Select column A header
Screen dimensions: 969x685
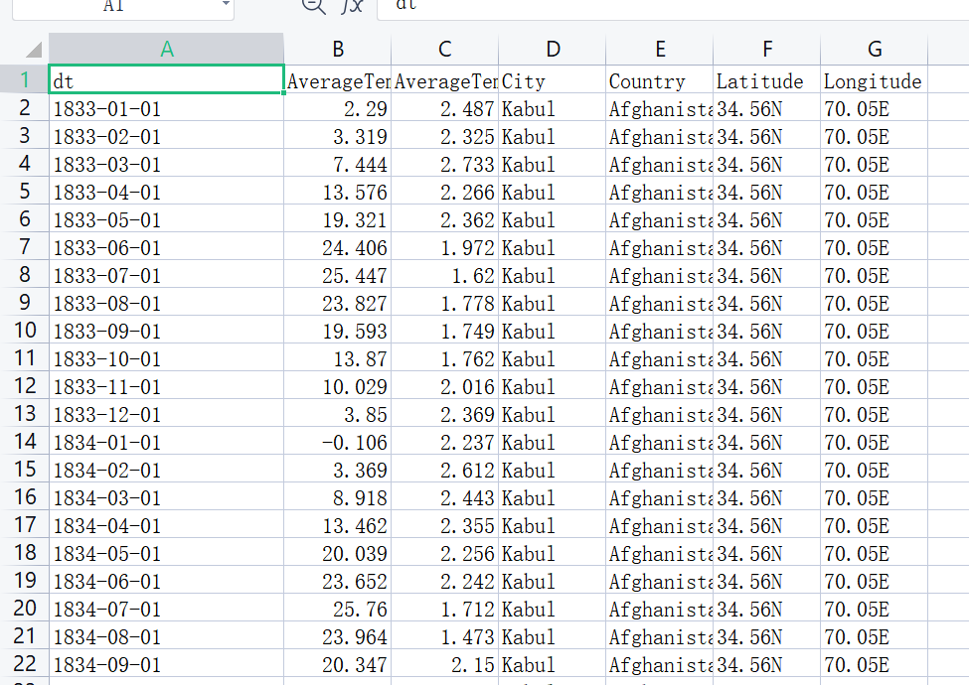(x=166, y=50)
